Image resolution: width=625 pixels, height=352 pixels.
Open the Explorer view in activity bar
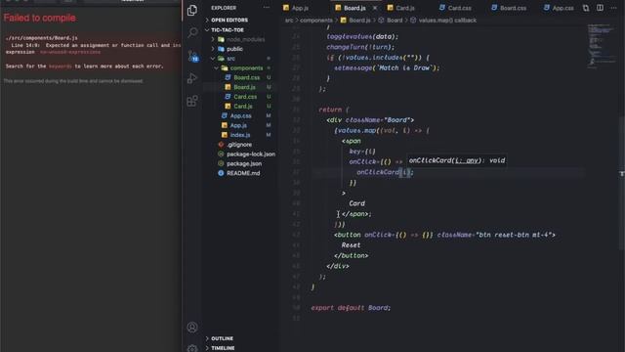(192, 10)
